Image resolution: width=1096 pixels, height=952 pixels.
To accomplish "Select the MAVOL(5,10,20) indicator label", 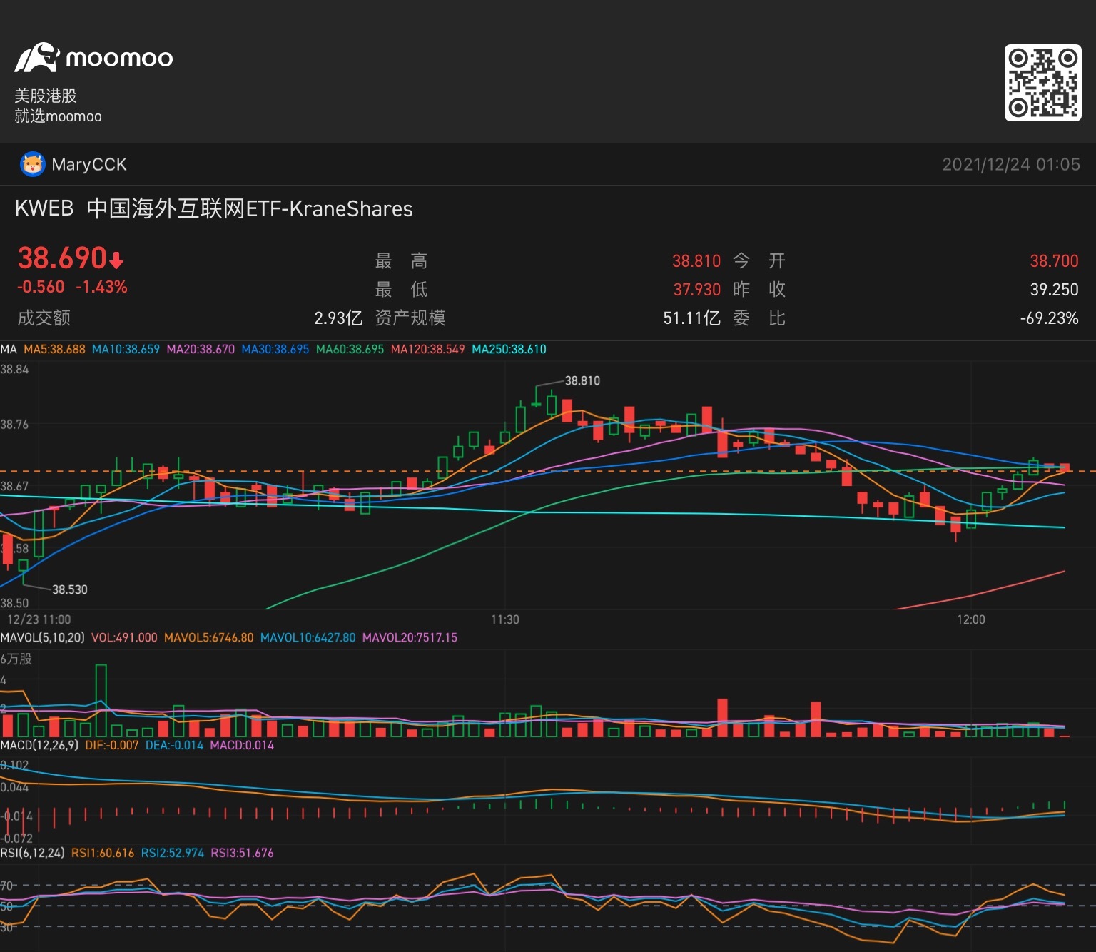I will tap(42, 638).
